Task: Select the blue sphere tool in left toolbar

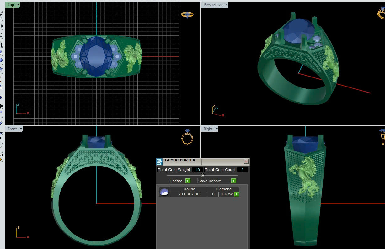Action: point(1,60)
